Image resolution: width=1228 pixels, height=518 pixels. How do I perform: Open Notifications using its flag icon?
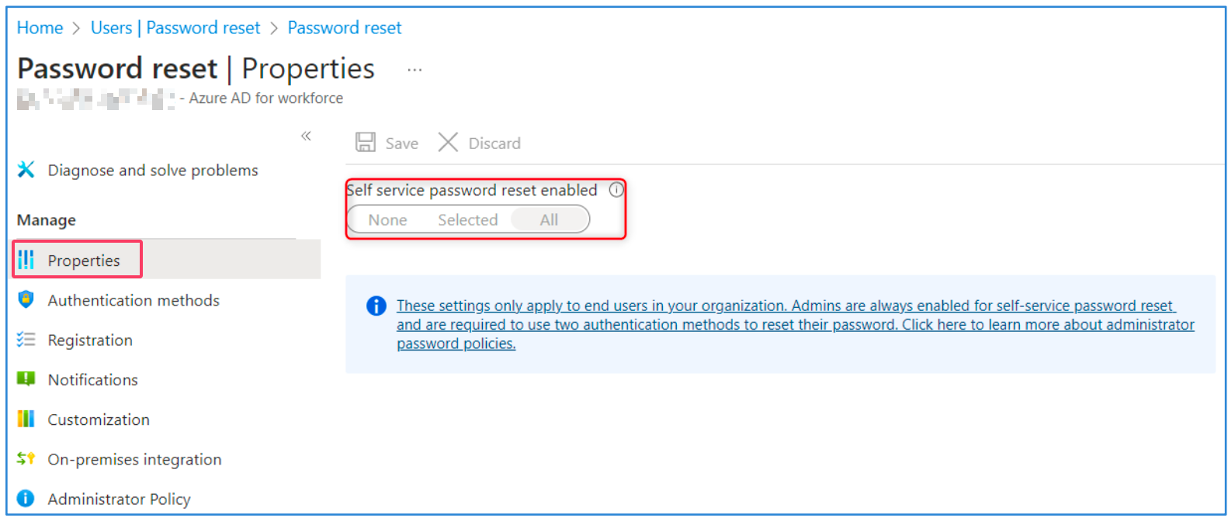click(26, 379)
